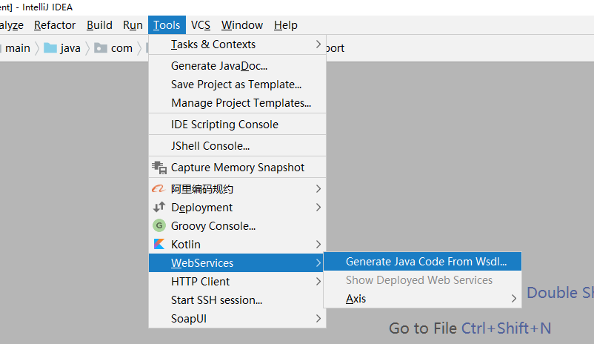
Task: Choose Generate JavaDoc... menu item
Action: (x=237, y=66)
